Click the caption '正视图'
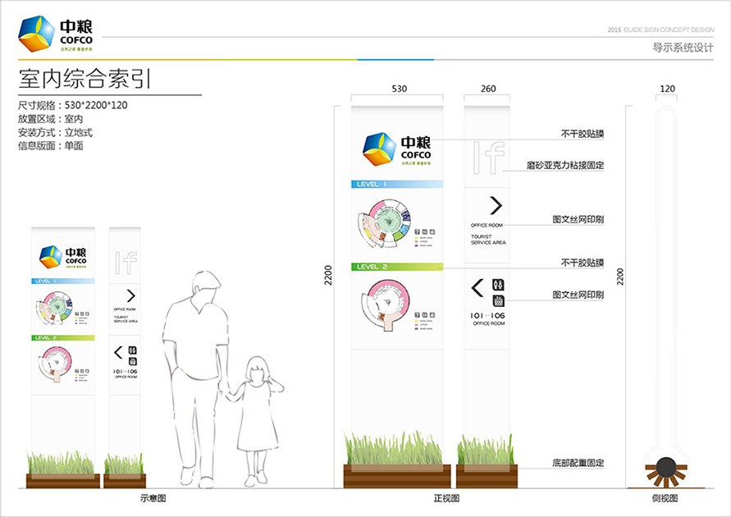The height and width of the screenshot is (517, 731). coord(446,498)
